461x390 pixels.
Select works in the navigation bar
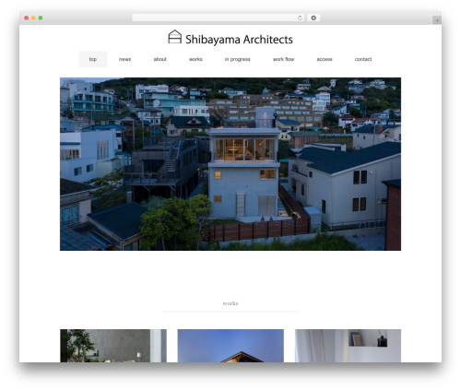195,59
